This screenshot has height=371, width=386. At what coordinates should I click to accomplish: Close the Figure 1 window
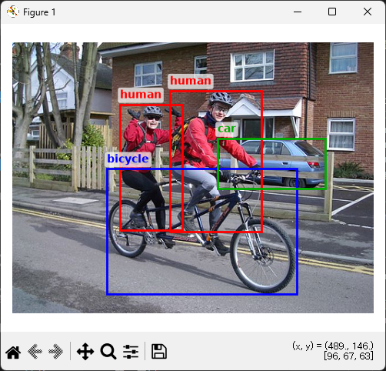tap(368, 12)
